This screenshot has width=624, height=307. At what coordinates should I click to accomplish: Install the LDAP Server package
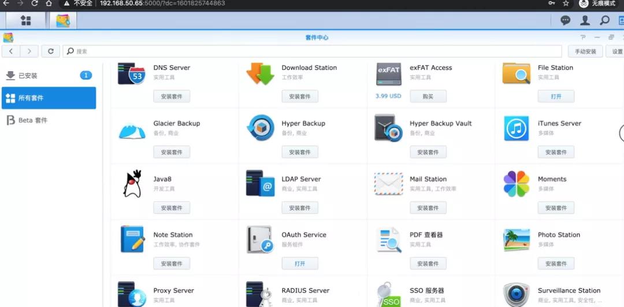click(300, 208)
